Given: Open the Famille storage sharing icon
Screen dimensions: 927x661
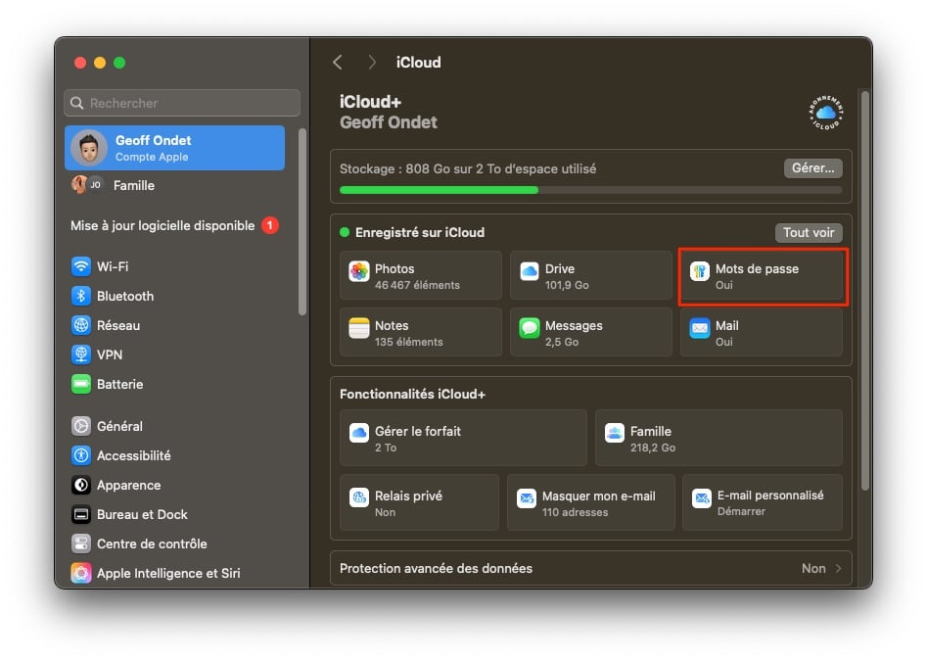Looking at the screenshot, I should coord(615,434).
